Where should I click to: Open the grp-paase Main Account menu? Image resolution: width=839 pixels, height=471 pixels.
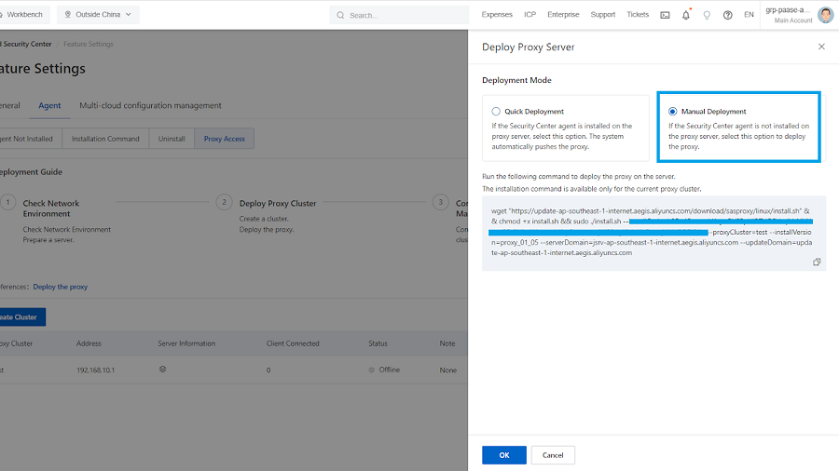788,15
